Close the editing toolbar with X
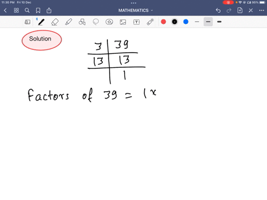267x200 pixels. 251,11
